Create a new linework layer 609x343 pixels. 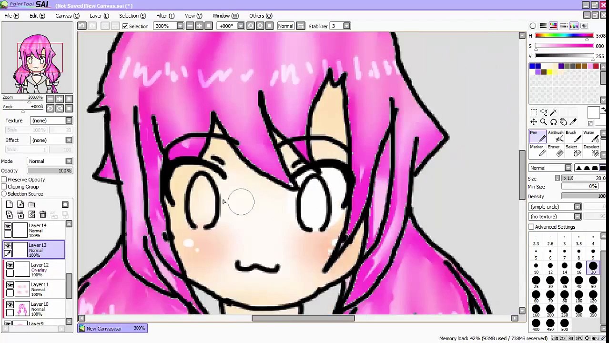coord(20,204)
